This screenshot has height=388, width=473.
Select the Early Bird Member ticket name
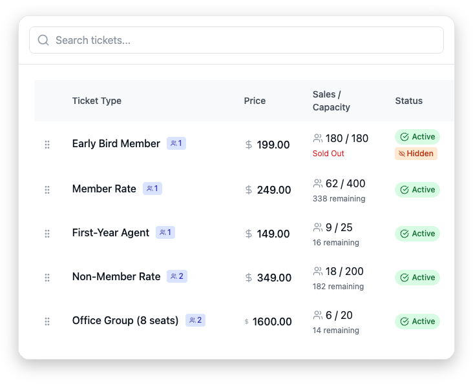[116, 143]
